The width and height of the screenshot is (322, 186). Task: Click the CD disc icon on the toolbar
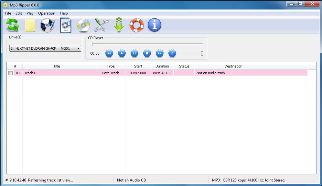(83, 25)
